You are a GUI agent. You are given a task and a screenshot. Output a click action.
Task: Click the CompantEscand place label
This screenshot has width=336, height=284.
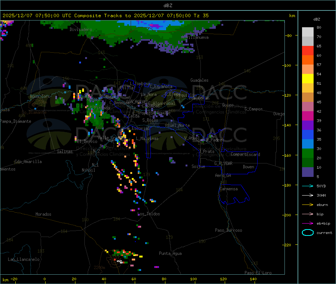click(x=245, y=155)
